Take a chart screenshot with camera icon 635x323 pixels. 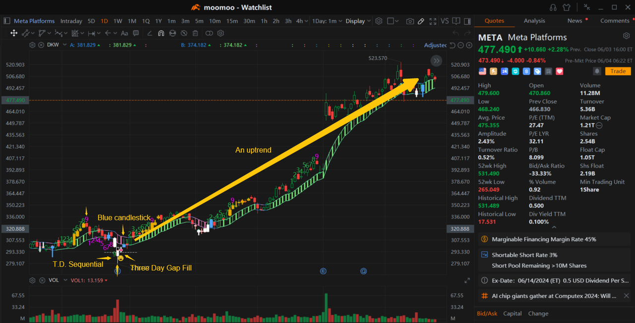(x=410, y=21)
